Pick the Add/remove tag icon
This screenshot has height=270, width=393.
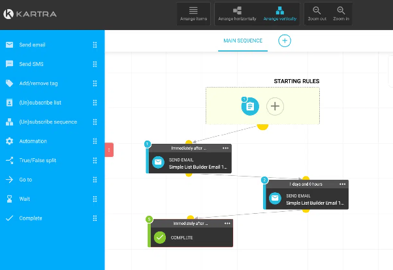[x=9, y=83]
